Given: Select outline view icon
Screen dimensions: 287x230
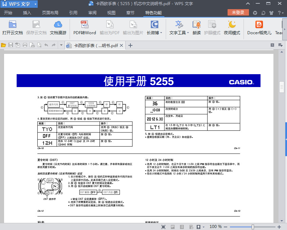Looking at the screenshot, I should tap(182, 227).
